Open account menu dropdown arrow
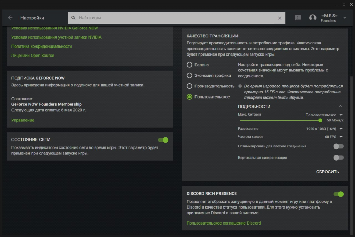 pyautogui.click(x=345, y=18)
